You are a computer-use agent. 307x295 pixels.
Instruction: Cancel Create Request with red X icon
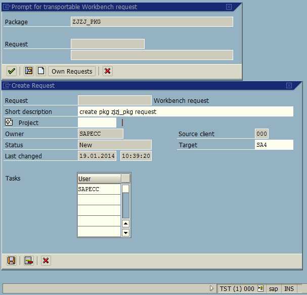(46, 260)
